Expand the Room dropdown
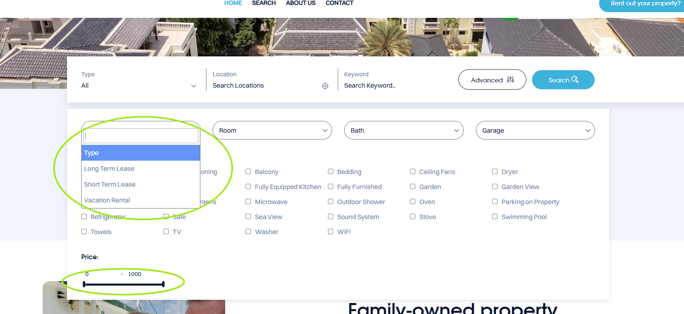 coord(272,130)
